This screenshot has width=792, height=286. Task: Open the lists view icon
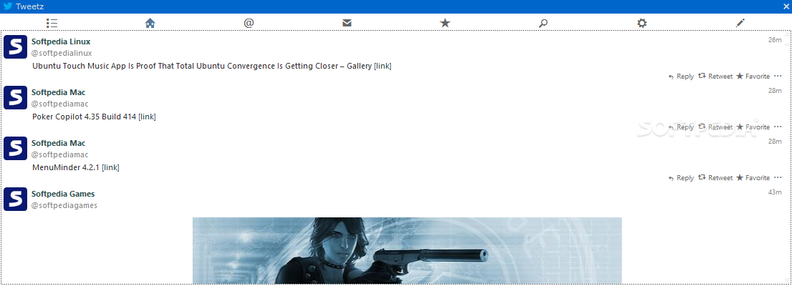pyautogui.click(x=52, y=23)
